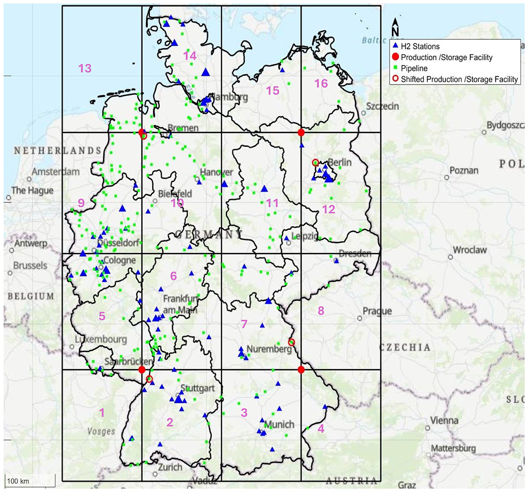Select the hollow red circle near Saarbrücken
528x493 pixels.
(x=149, y=379)
